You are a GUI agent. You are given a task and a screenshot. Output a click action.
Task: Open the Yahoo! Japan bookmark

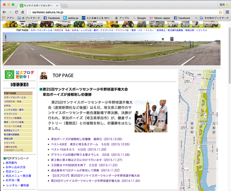click(160, 18)
